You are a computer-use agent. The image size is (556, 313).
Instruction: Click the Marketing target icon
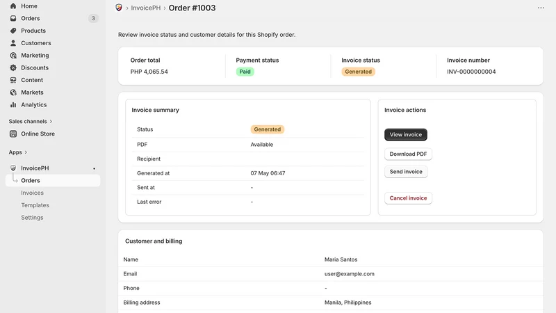click(13, 56)
